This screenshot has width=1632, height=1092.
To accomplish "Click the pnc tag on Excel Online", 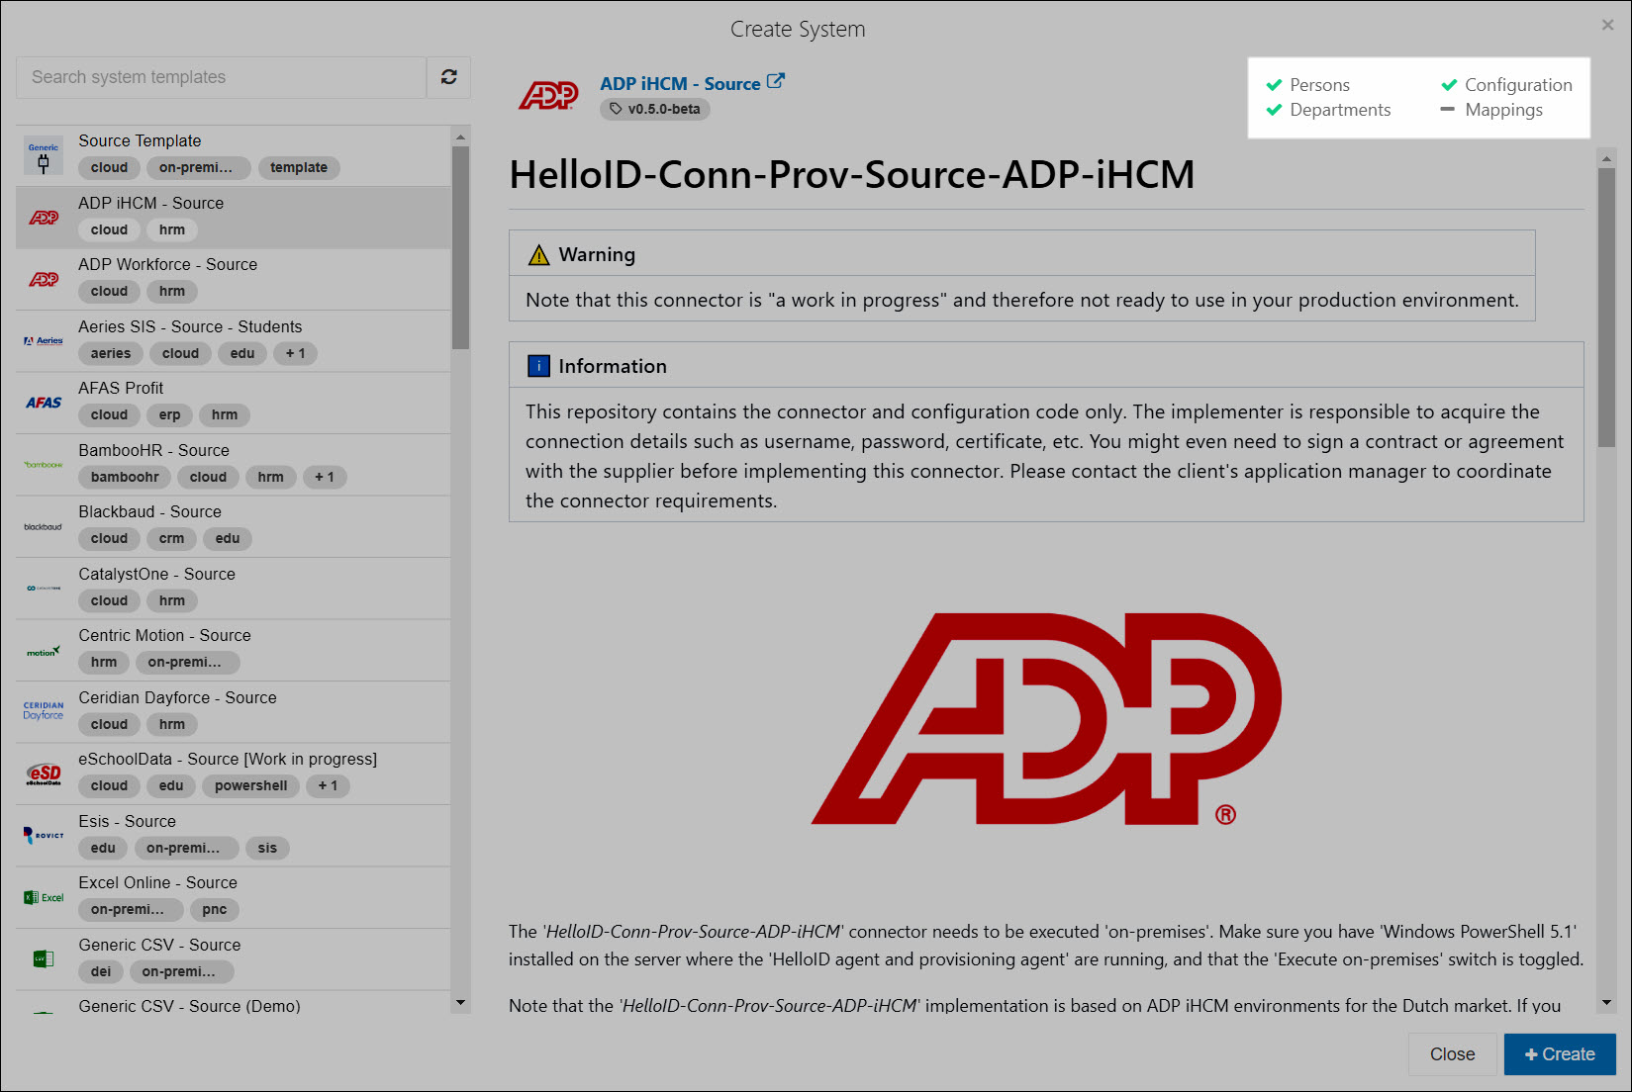I will point(214,909).
